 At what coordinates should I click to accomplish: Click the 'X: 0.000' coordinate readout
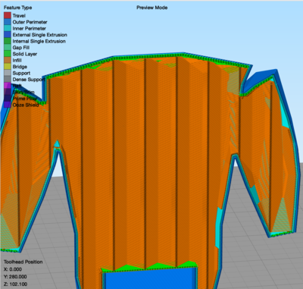13,269
